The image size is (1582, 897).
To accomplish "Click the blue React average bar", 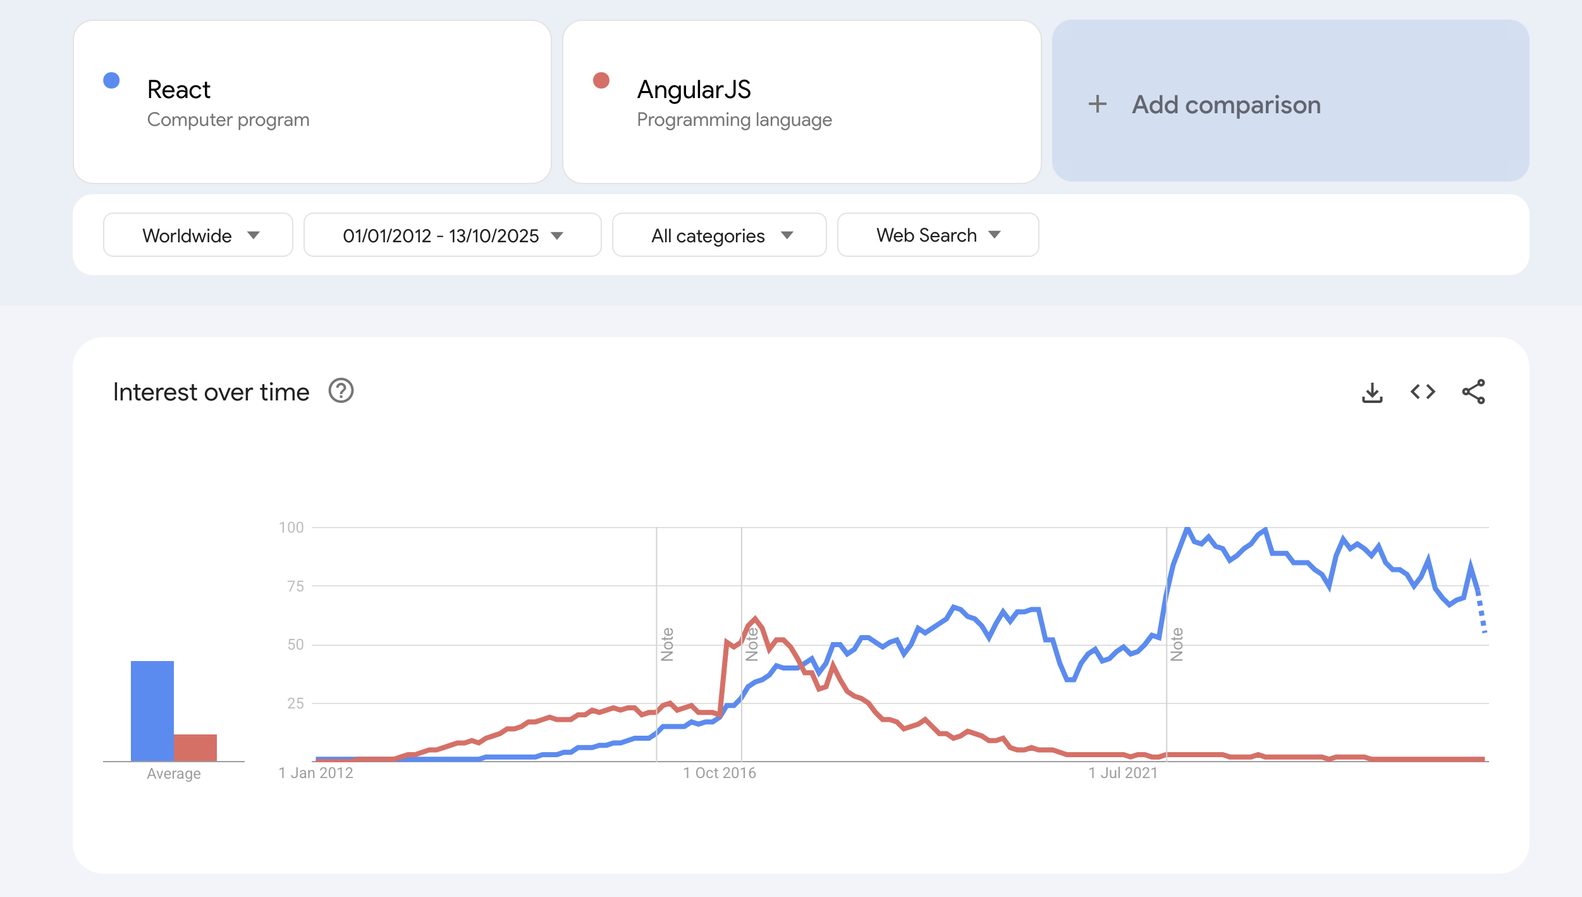I will coord(152,710).
